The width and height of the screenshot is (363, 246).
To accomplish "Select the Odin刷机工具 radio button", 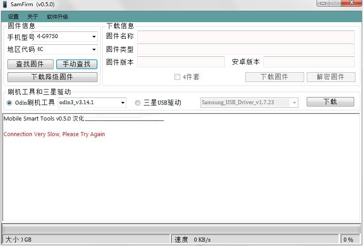I will (9, 103).
